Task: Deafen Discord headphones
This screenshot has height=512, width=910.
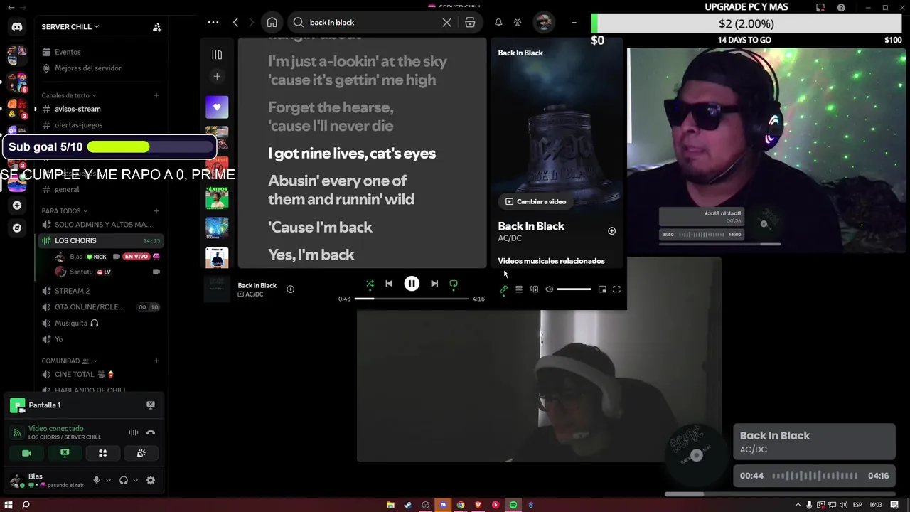Action: 124,481
